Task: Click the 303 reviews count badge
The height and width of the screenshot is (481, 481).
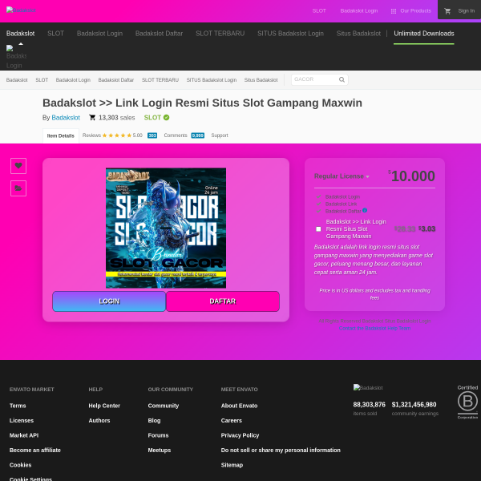Action: pos(152,135)
